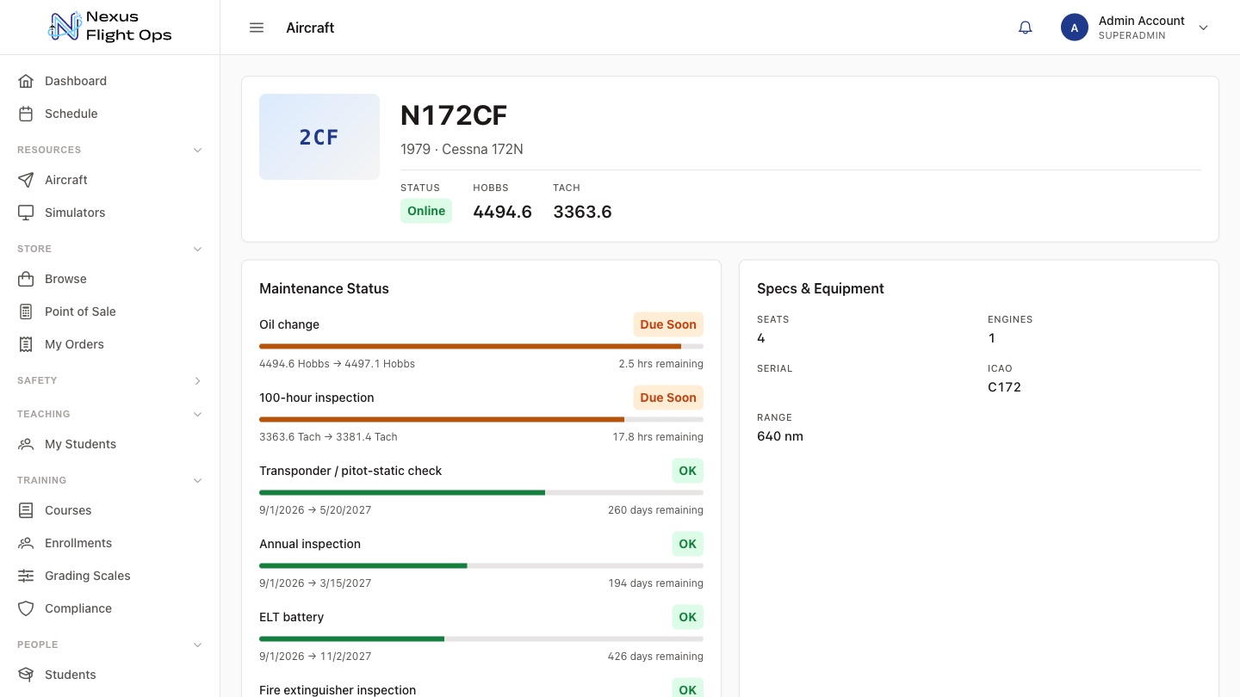Click the Hobbs value 4494.6
Screen dimensions: 1240x697
click(x=502, y=212)
